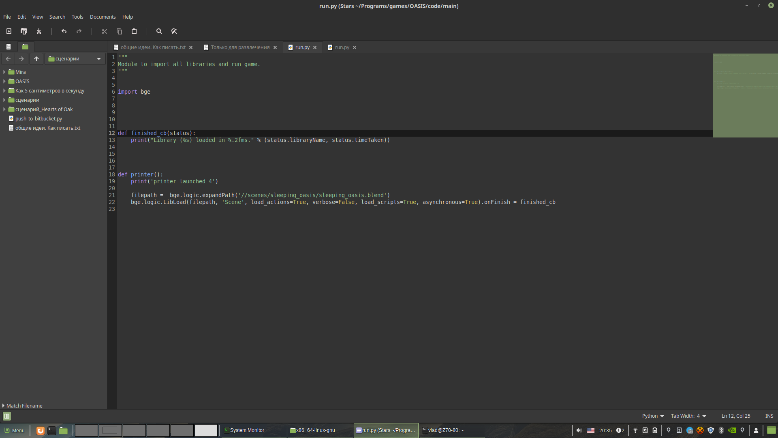Switch side panel to Documents view

9,47
